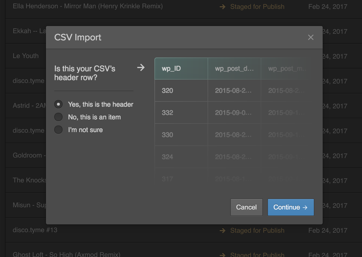Open the disco.tyme #13 item
Viewport: 362px width, 257px height.
tap(35, 230)
